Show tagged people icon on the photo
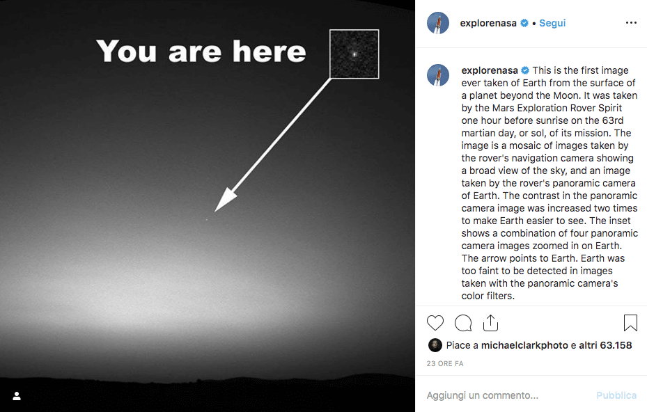The height and width of the screenshot is (412, 647). point(17,396)
